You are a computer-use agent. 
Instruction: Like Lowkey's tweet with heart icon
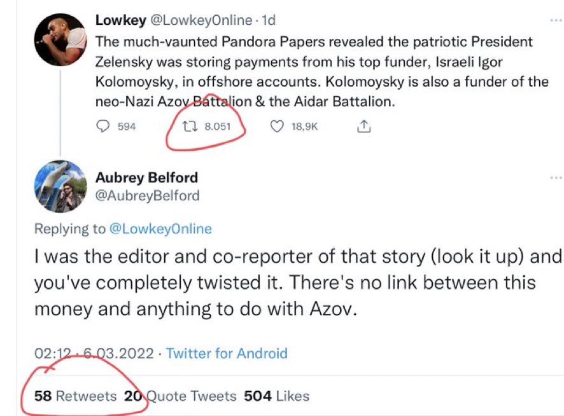(x=277, y=127)
